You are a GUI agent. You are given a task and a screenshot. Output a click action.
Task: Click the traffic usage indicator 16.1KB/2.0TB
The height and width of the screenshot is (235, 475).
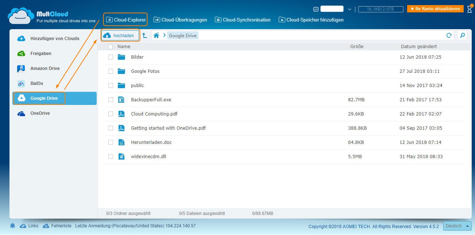381,9
